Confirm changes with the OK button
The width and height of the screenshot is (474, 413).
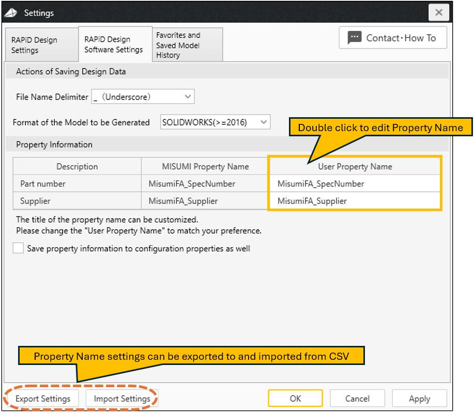point(295,399)
